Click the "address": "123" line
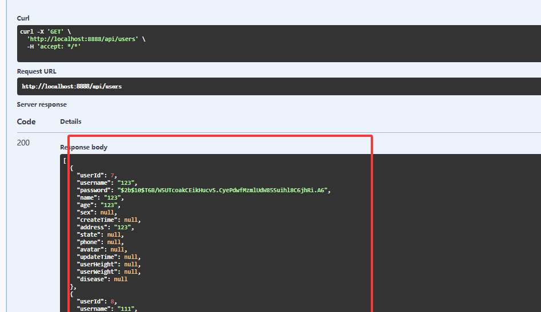 click(105, 227)
